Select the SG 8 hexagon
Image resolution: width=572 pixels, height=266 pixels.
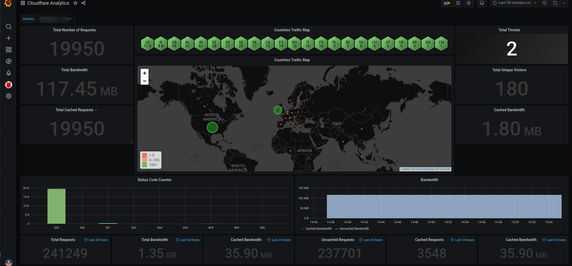361,44
